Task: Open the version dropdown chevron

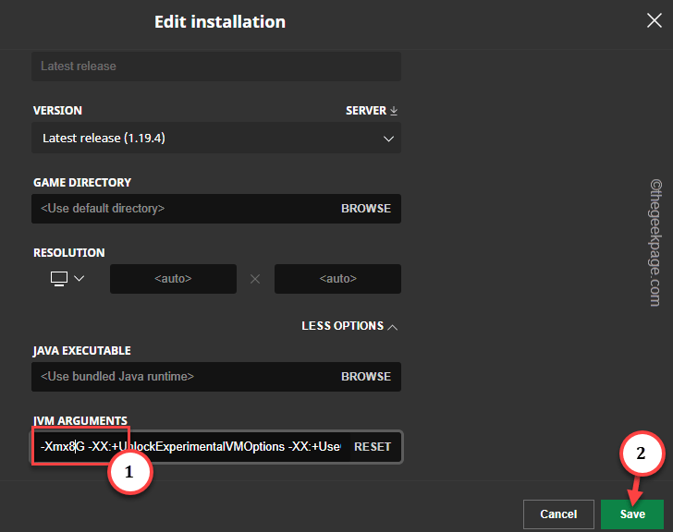Action: coord(388,139)
